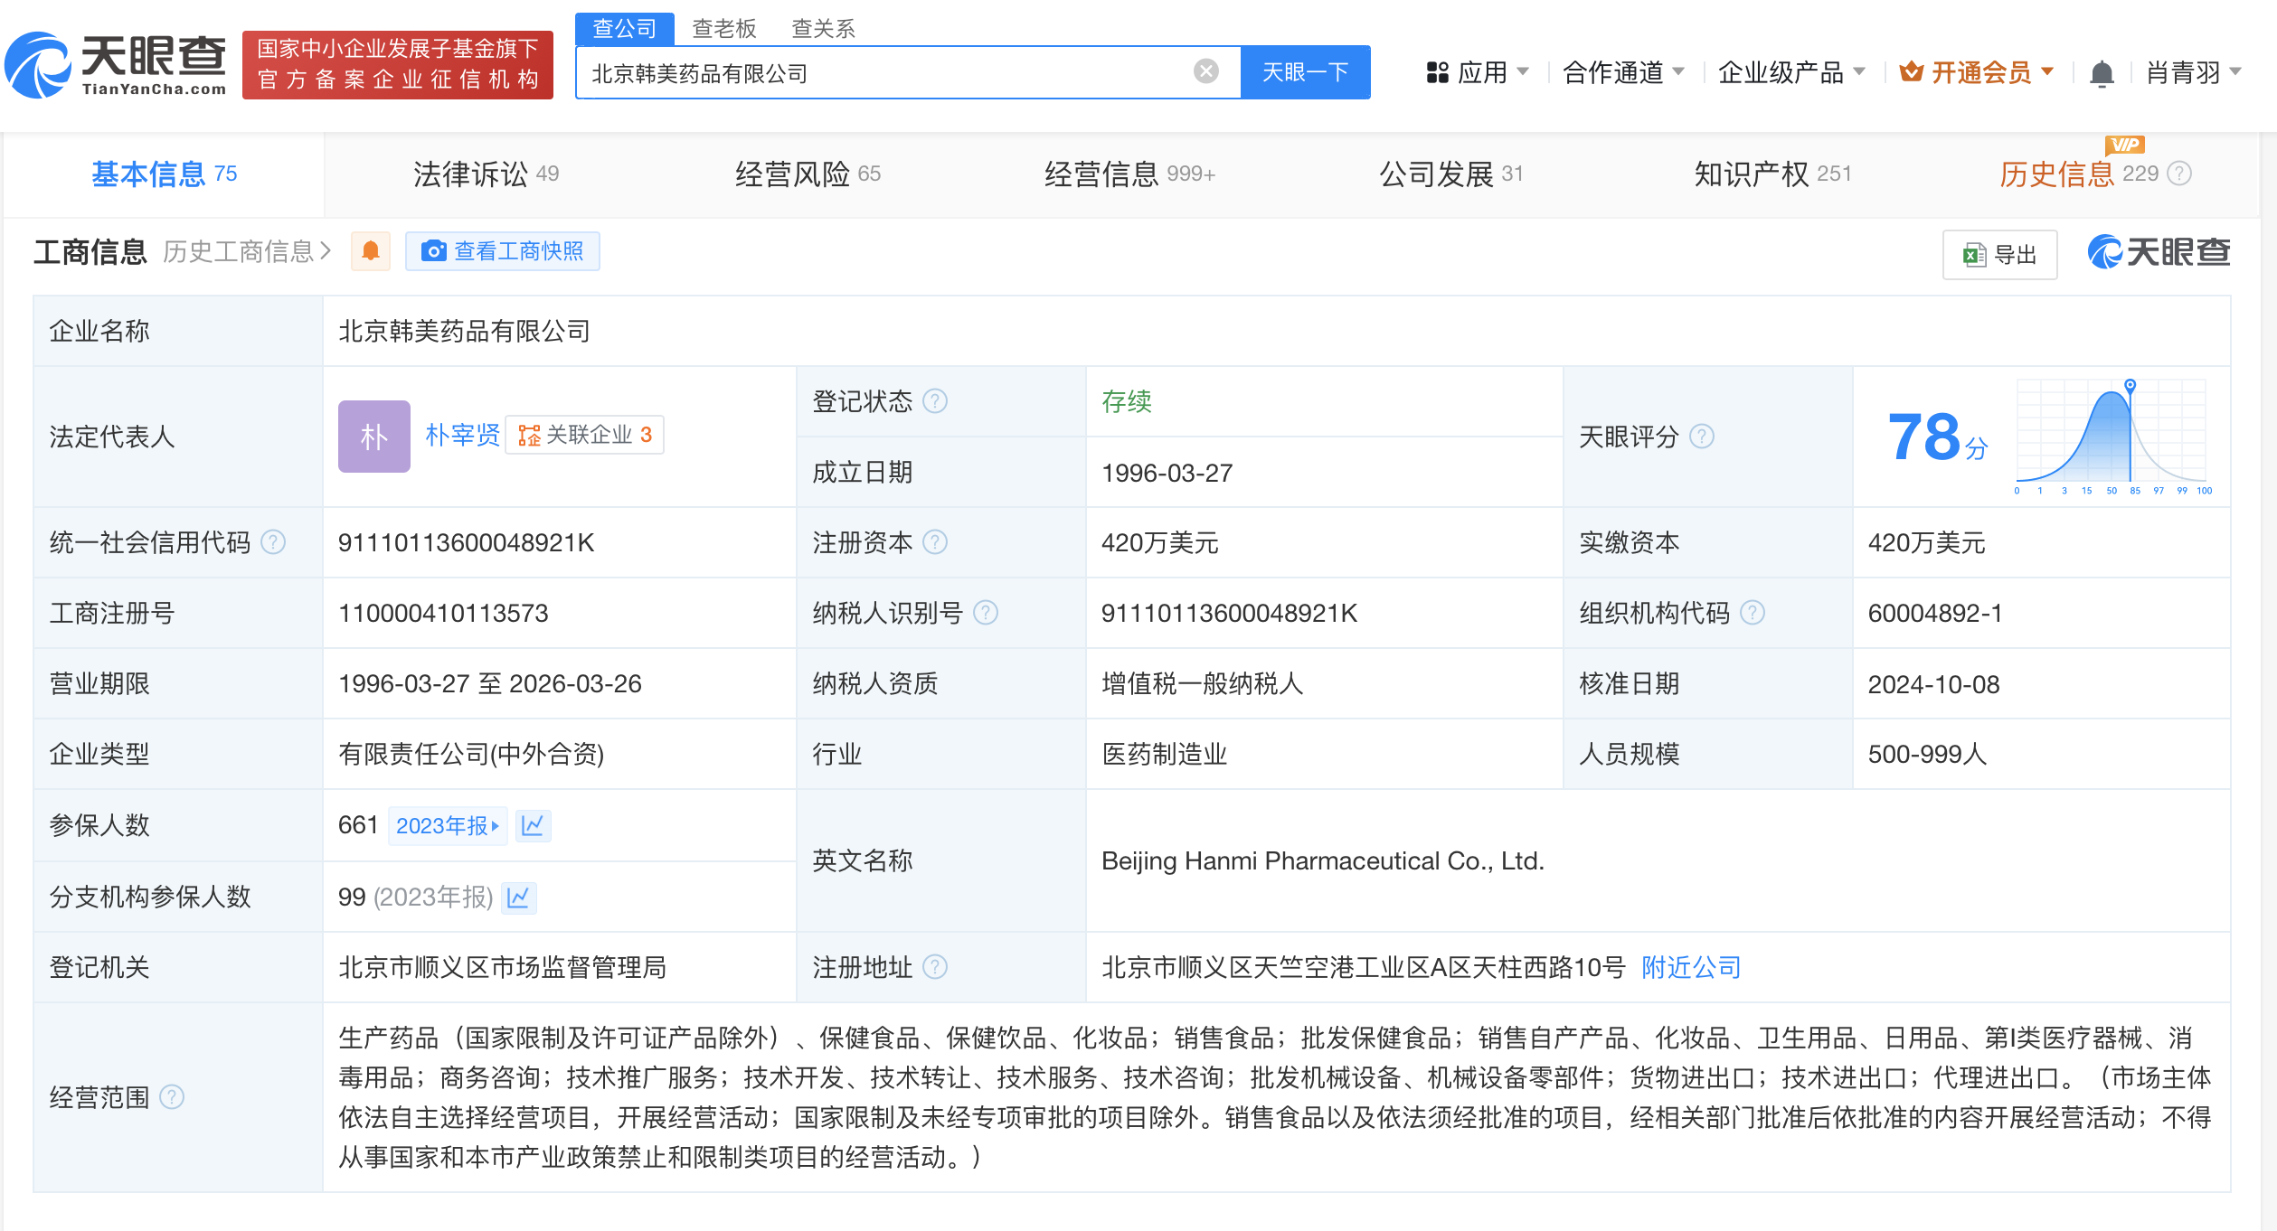Click credit code 91110113600048921K beside 统一社会信用代码
2277x1231 pixels.
click(466, 542)
